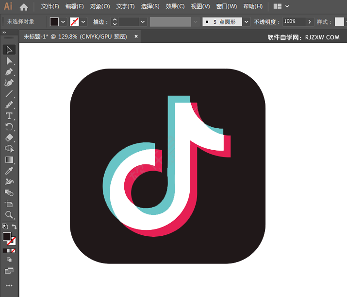Click the opacity 100% input field
Screen dimensions: 347x297
(x=294, y=22)
